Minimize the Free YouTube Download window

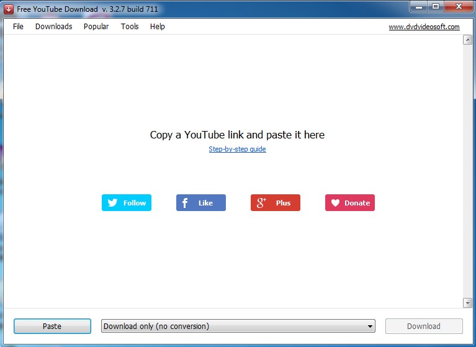(419, 6)
